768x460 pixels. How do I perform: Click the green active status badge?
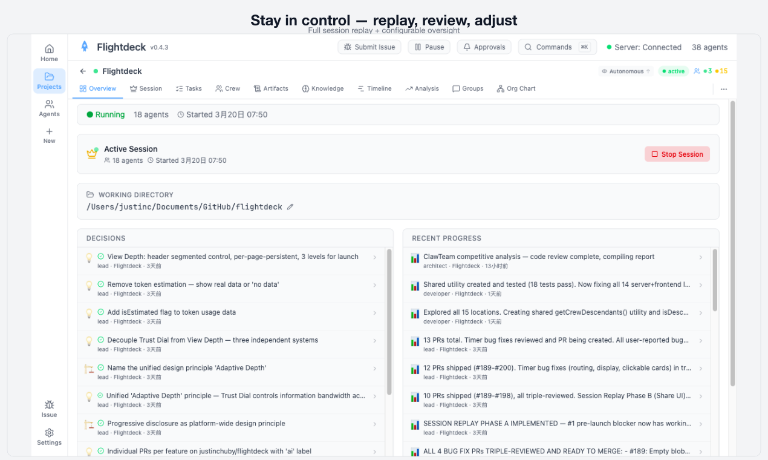(x=673, y=71)
